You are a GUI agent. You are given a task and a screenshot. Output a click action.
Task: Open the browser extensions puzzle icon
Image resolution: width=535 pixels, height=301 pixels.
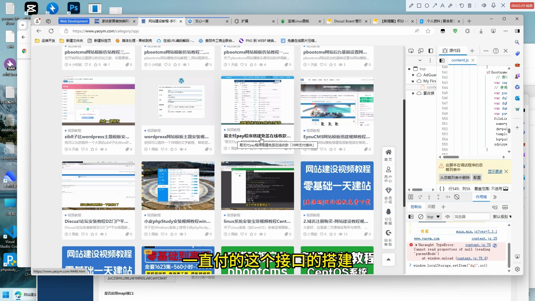(468, 31)
